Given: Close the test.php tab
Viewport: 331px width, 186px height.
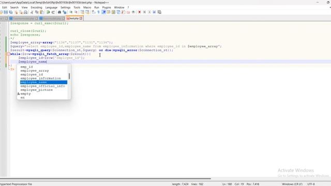Looking at the screenshot, I should [81, 19].
